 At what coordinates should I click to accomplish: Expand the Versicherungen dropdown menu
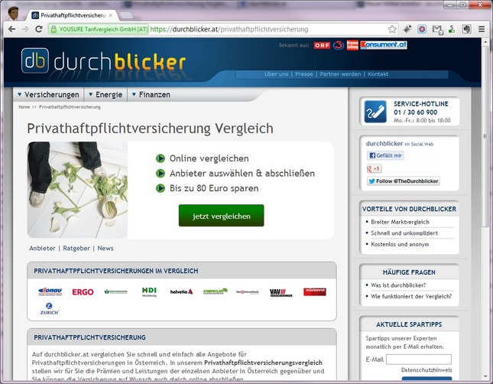(48, 94)
